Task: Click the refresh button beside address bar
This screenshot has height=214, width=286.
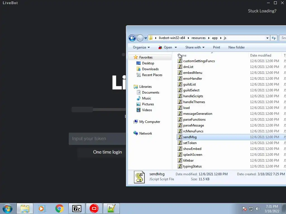Action: pos(274,38)
